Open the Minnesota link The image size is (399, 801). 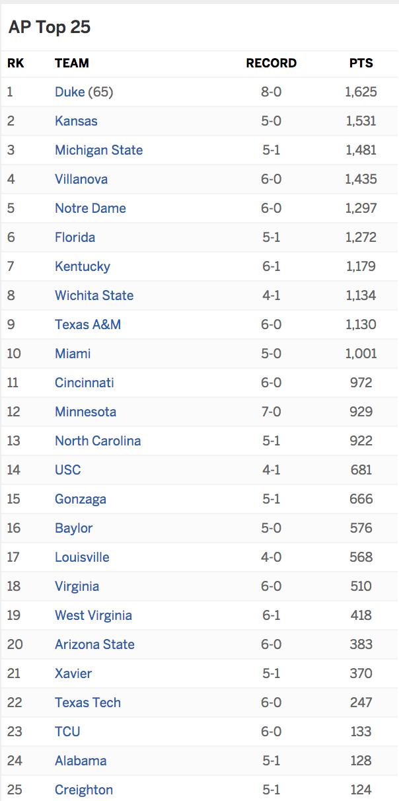coord(86,412)
